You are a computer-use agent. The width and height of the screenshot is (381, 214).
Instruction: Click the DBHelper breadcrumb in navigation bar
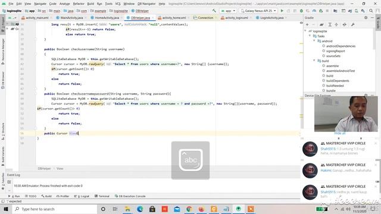coord(140,11)
